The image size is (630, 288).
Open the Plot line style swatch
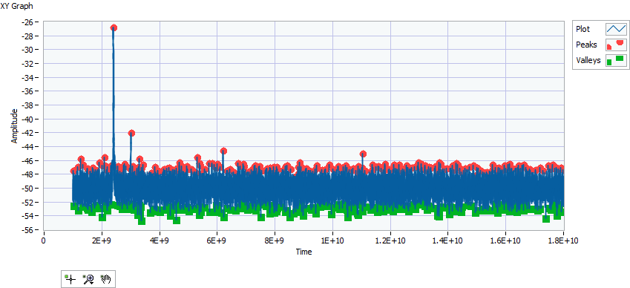[x=616, y=29]
